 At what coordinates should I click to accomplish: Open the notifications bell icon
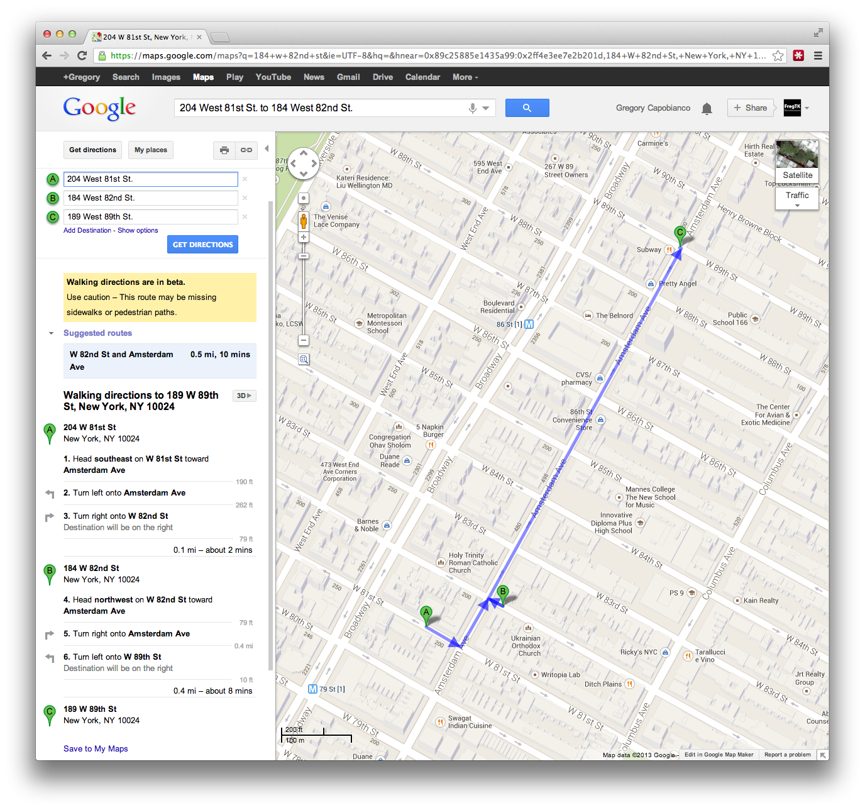point(707,108)
